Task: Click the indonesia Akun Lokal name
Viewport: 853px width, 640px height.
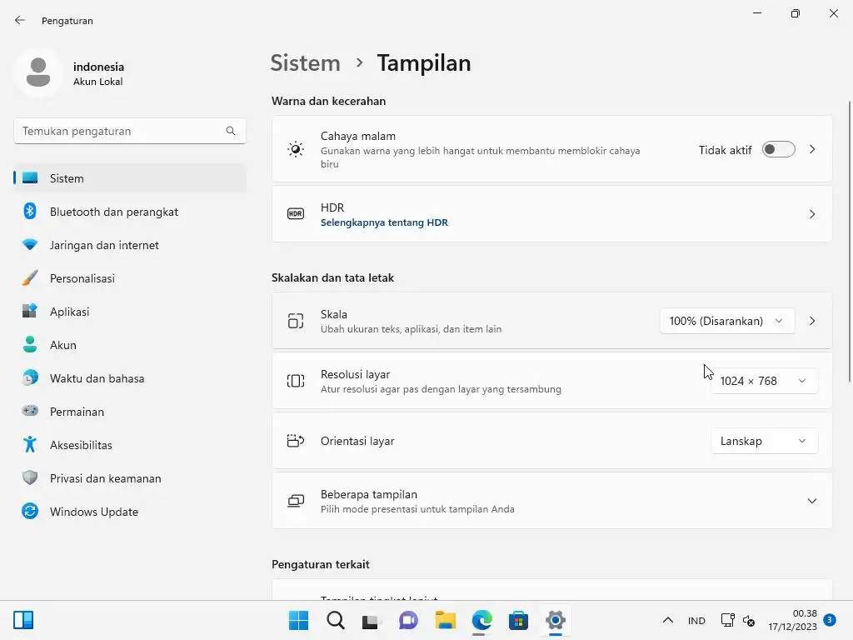Action: click(98, 73)
